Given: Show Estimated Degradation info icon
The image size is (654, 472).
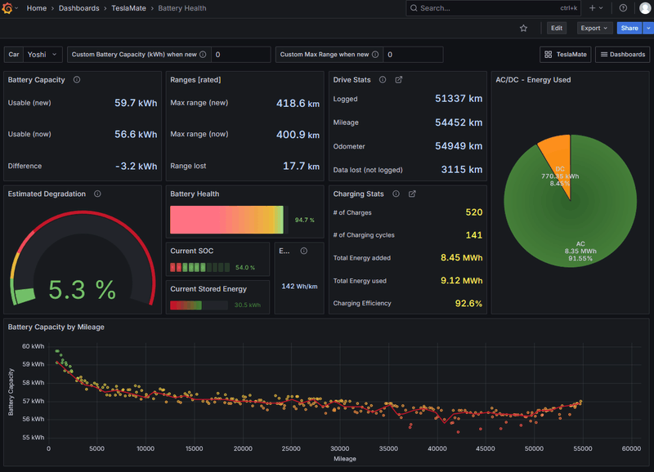Looking at the screenshot, I should (x=97, y=194).
